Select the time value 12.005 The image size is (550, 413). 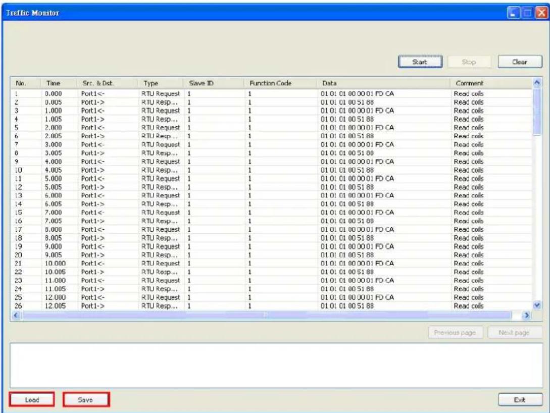point(55,306)
